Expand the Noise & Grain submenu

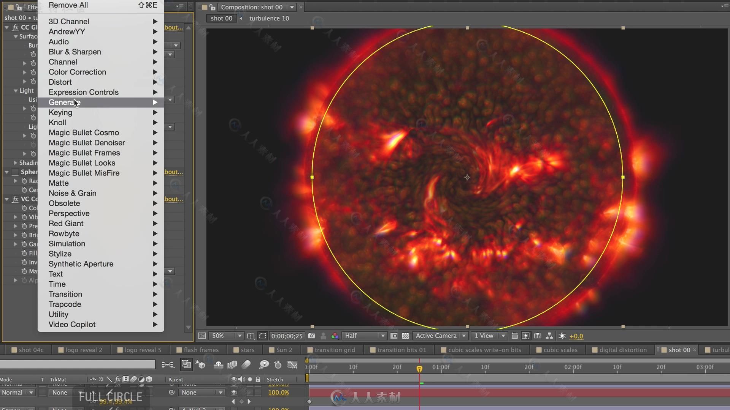[x=72, y=193]
